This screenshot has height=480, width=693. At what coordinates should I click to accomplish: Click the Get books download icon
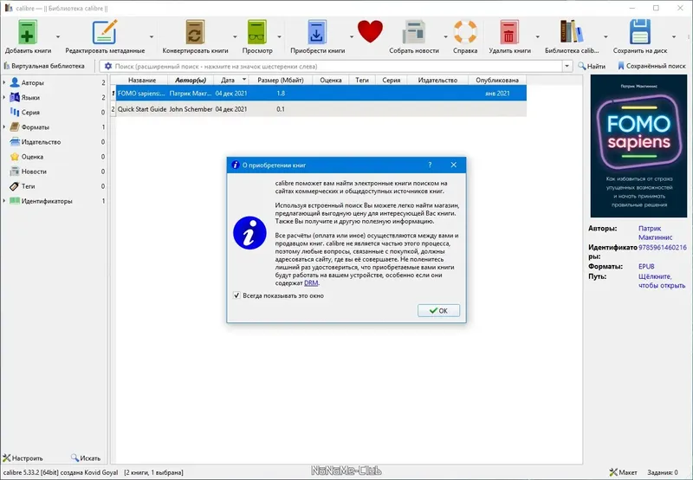[317, 32]
